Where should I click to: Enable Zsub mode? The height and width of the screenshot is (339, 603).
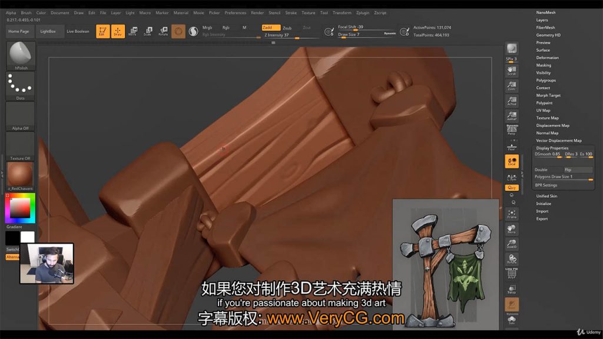(287, 28)
